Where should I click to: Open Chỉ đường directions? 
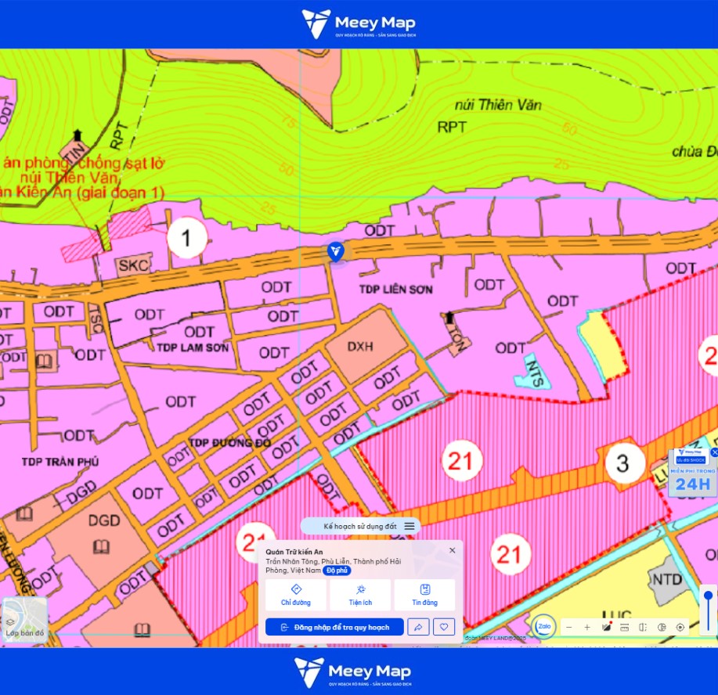[x=296, y=595]
